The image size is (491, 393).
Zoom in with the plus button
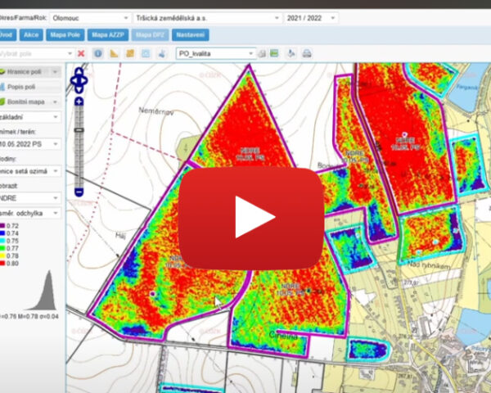[79, 102]
